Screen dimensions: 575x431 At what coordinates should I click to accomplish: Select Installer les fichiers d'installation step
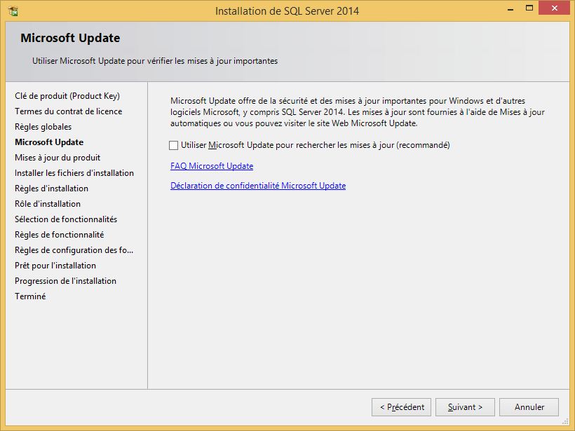[x=74, y=173]
